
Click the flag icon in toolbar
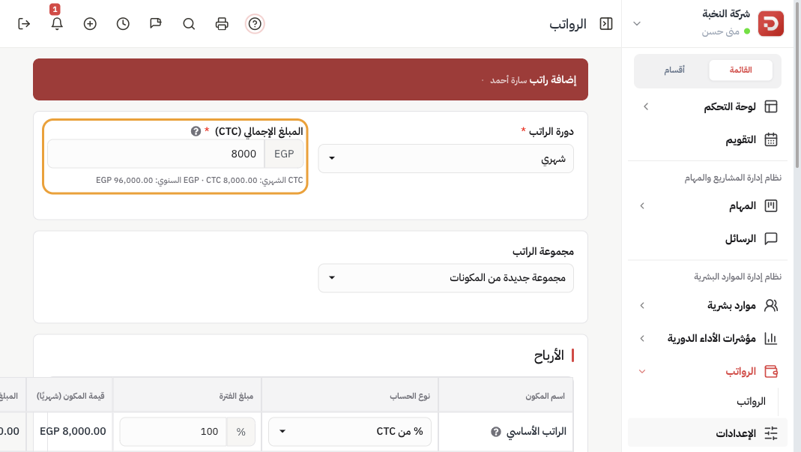156,23
